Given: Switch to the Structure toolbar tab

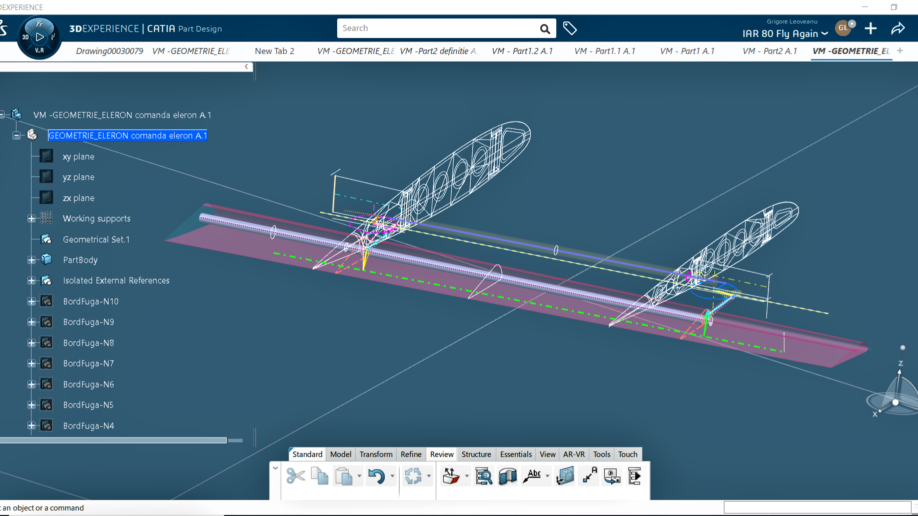Looking at the screenshot, I should (x=476, y=454).
